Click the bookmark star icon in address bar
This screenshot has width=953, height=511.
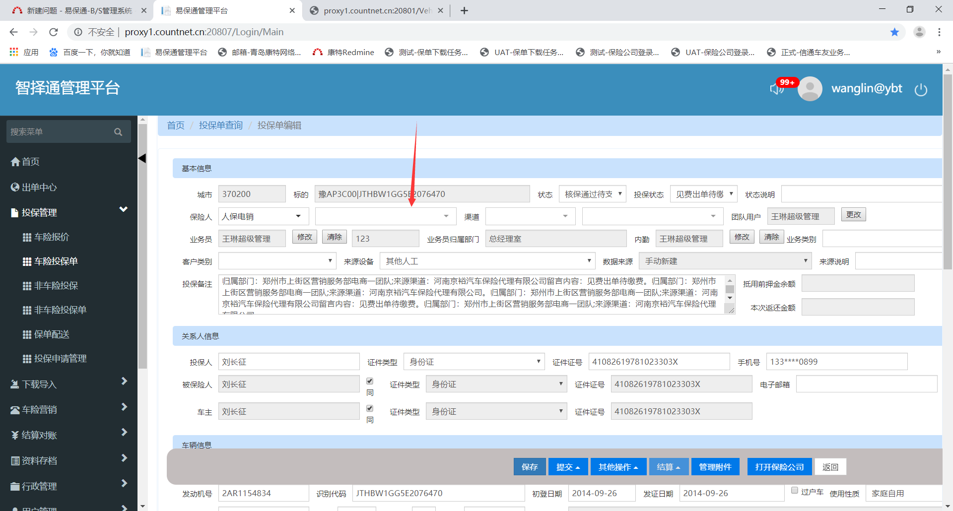point(894,32)
